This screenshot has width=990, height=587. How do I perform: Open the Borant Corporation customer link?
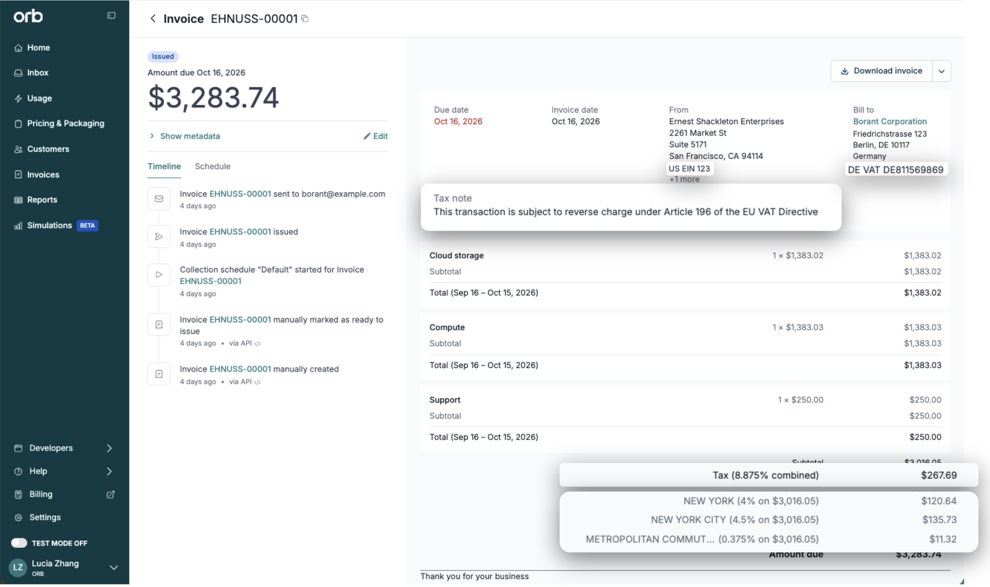[x=889, y=122]
